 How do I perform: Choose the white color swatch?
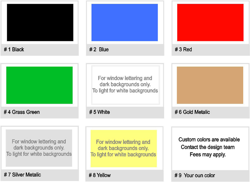click(x=125, y=85)
